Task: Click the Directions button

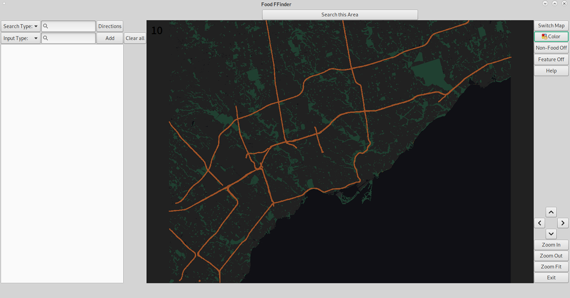Action: tap(110, 26)
